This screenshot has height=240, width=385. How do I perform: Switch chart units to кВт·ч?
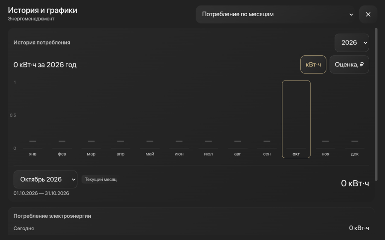pos(313,65)
